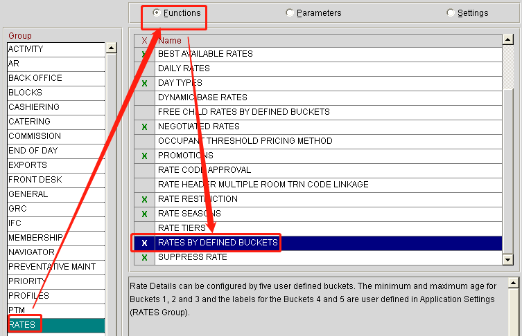Toggle X mark for NEGOTIATED RATES
522x336 pixels.
tap(144, 127)
